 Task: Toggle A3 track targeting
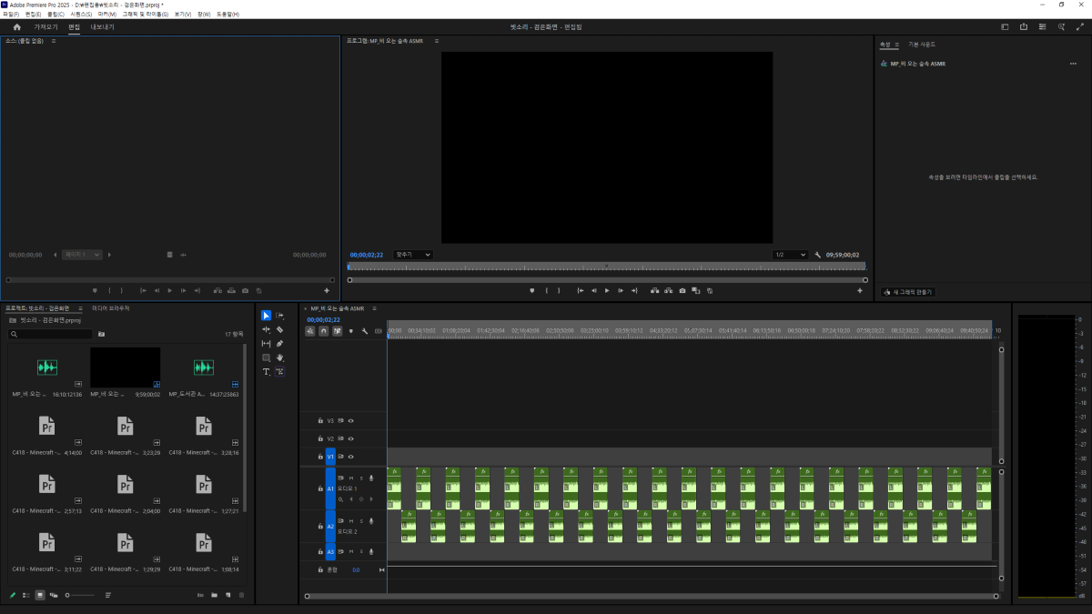coord(330,552)
